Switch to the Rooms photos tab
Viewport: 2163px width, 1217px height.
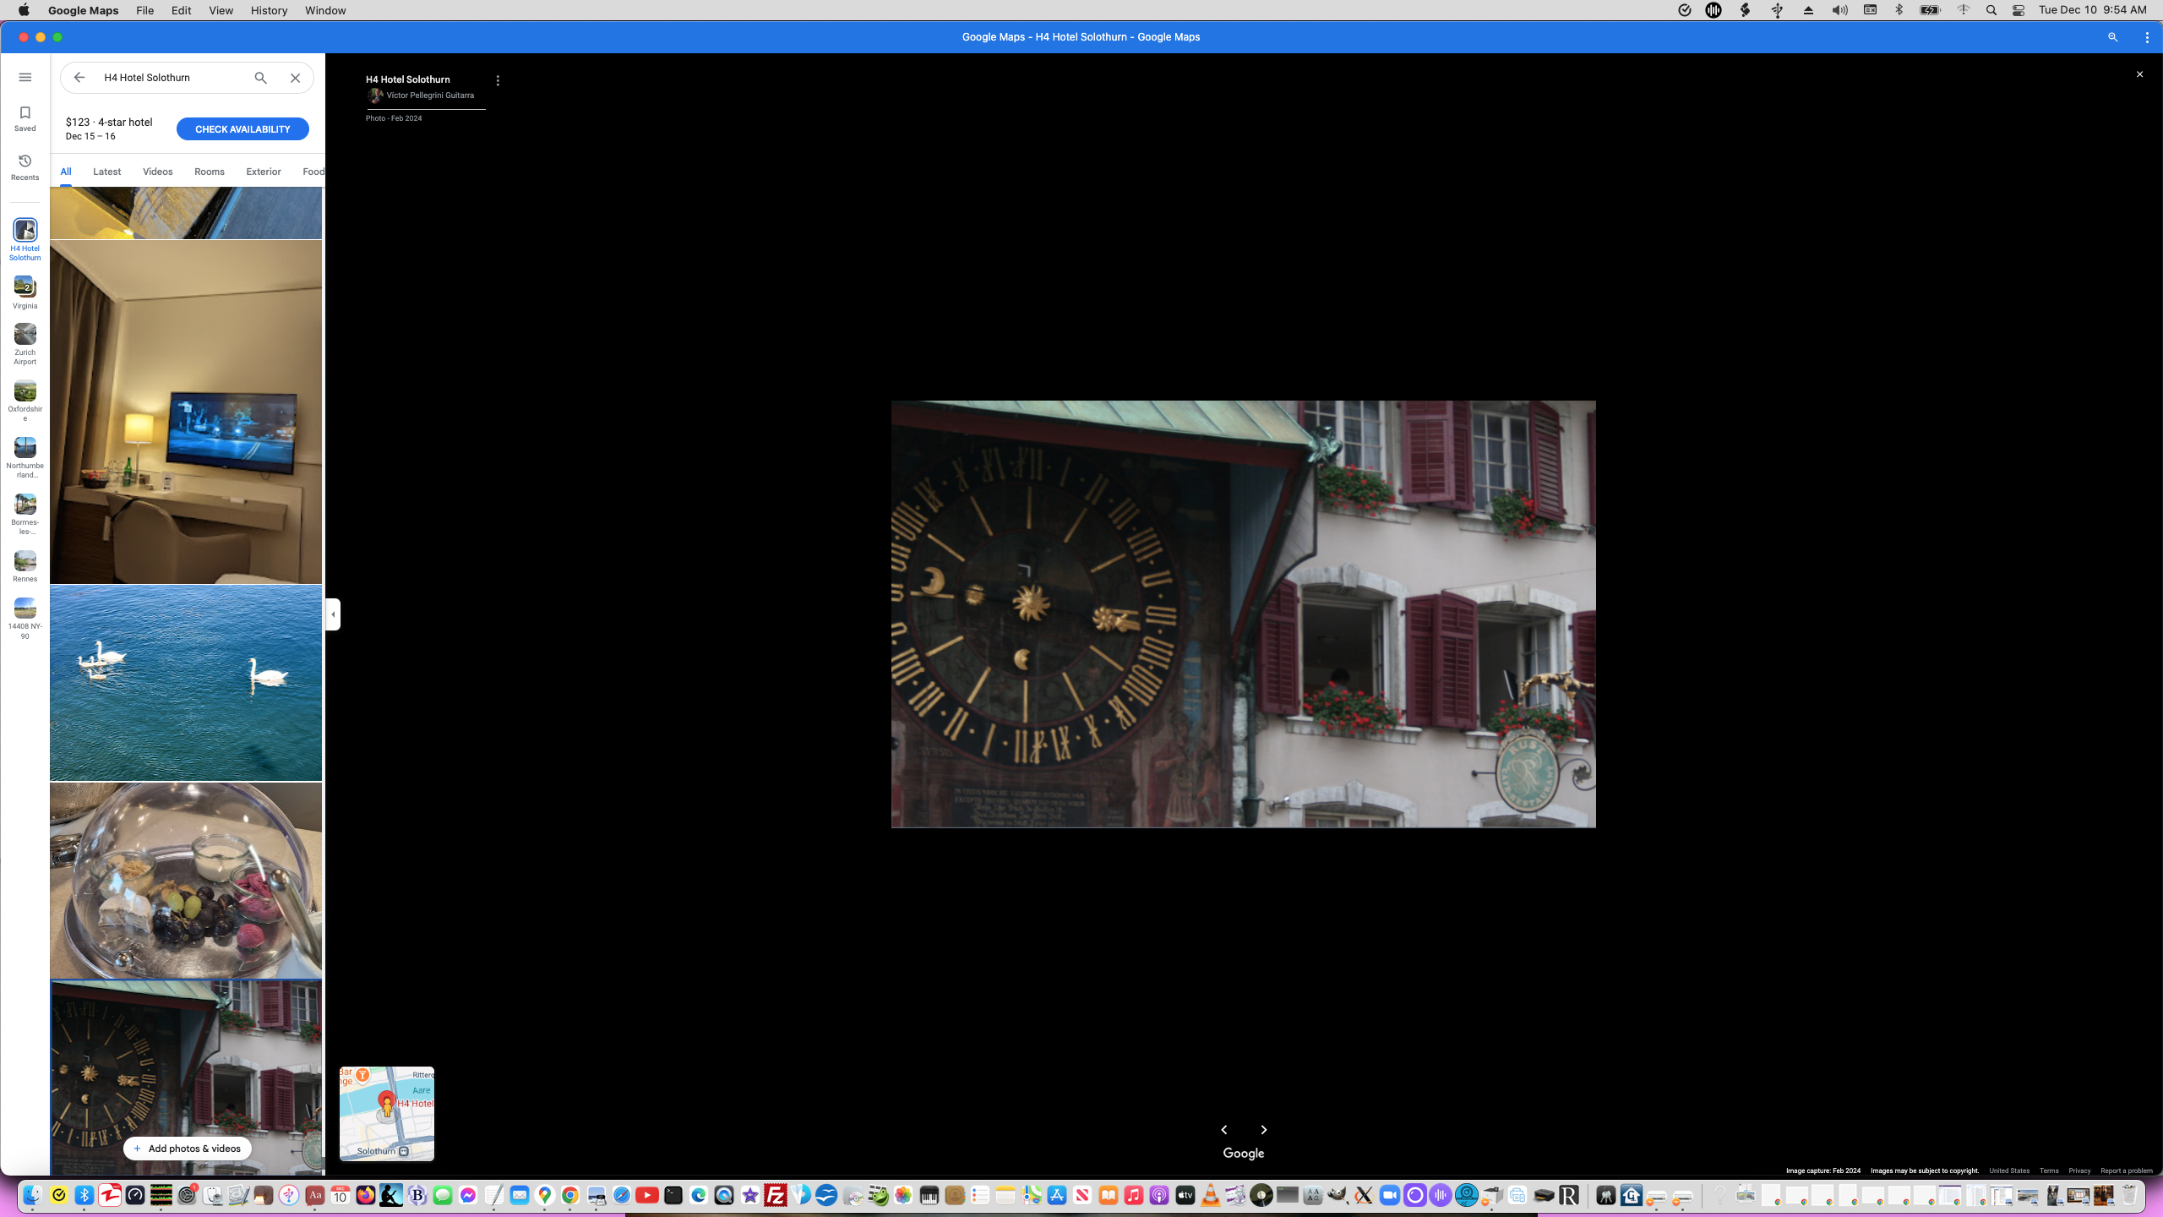tap(209, 172)
